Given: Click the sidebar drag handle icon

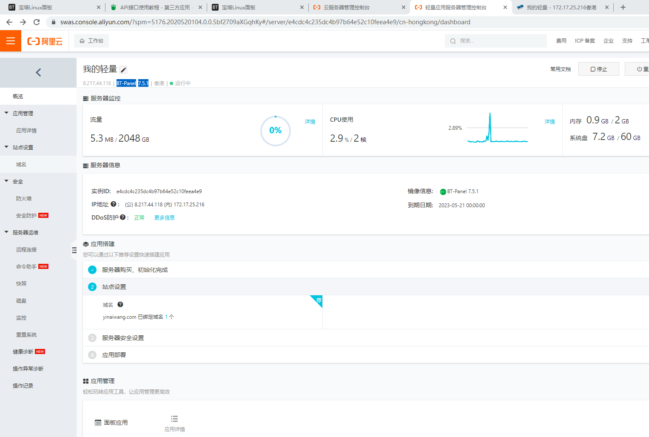Looking at the screenshot, I should click(74, 250).
